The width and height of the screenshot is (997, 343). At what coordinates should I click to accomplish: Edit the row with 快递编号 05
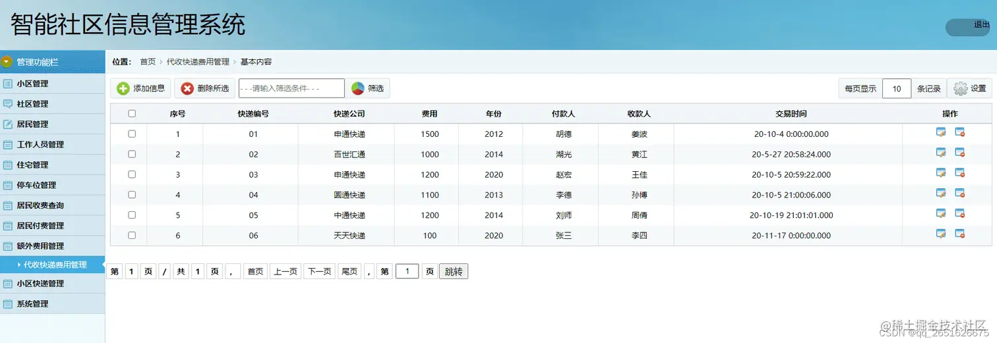(941, 214)
